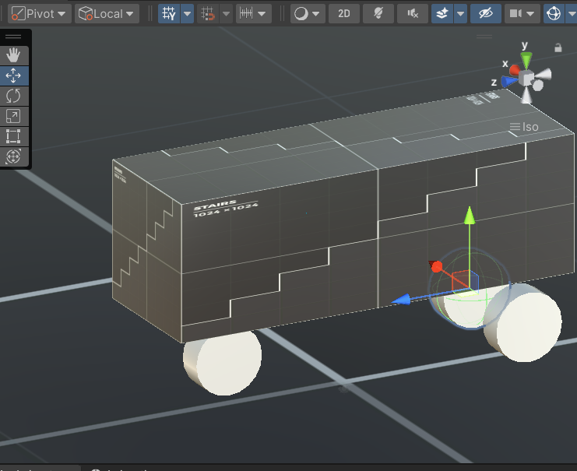Select the Hand view tool

13,55
